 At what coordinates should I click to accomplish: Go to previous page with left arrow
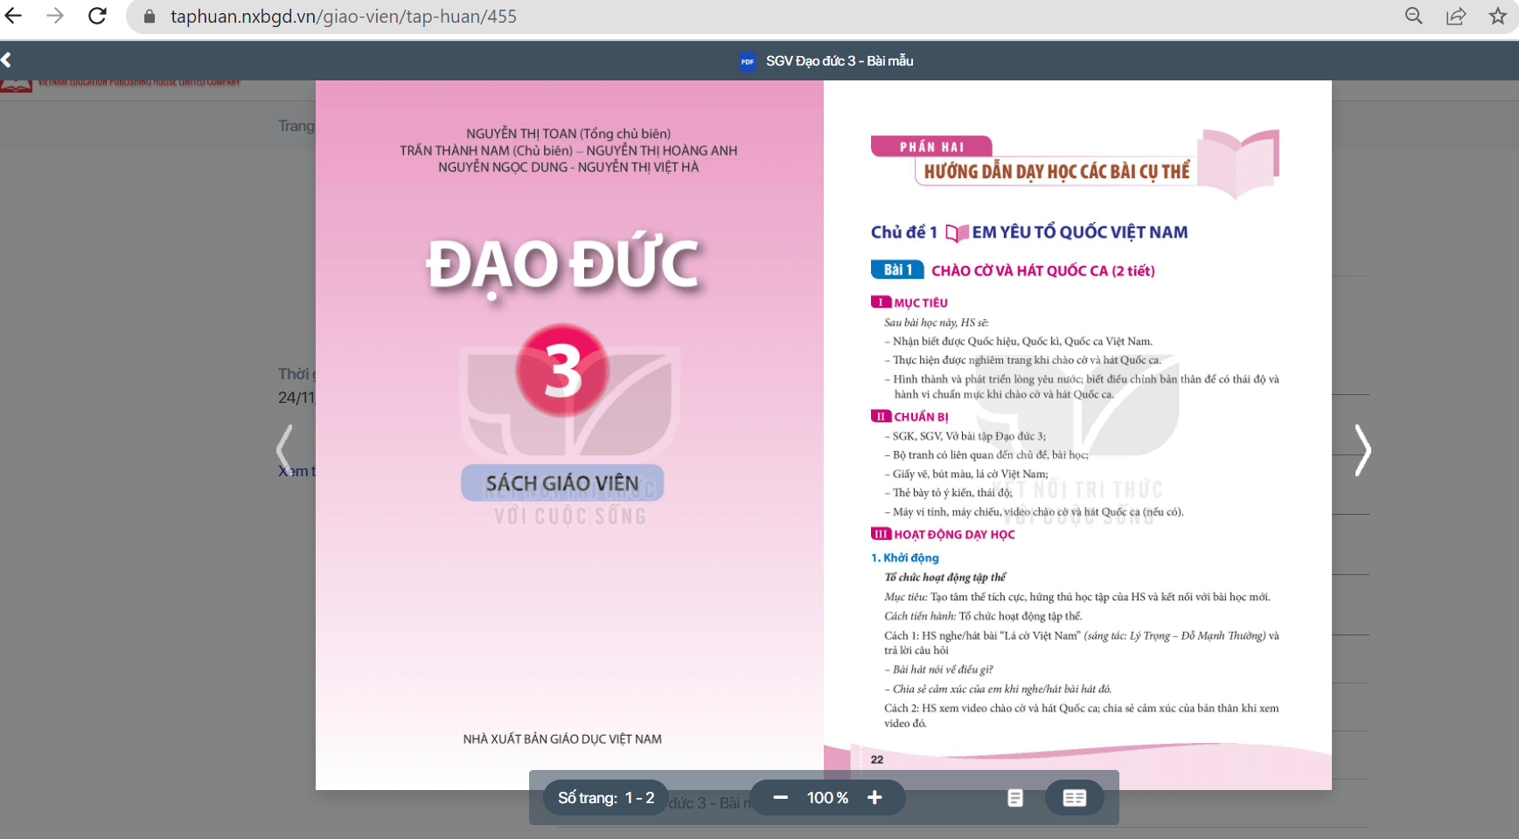[x=284, y=450]
